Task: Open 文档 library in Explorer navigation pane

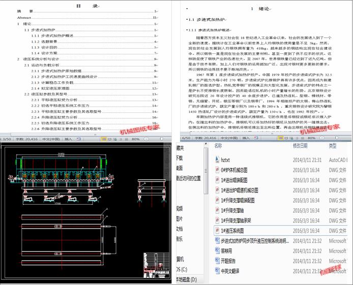Action: pyautogui.click(x=180, y=229)
